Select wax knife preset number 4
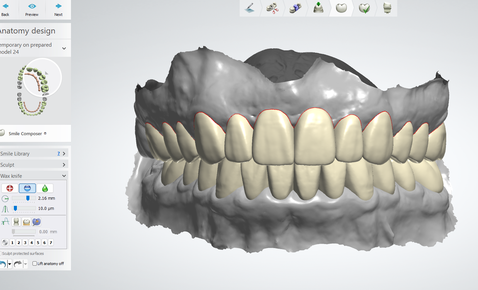The image size is (478, 290). (31, 243)
